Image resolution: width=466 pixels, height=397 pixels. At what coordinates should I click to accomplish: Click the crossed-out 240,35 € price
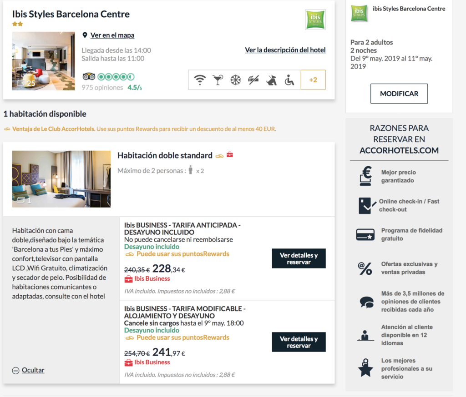pos(137,270)
